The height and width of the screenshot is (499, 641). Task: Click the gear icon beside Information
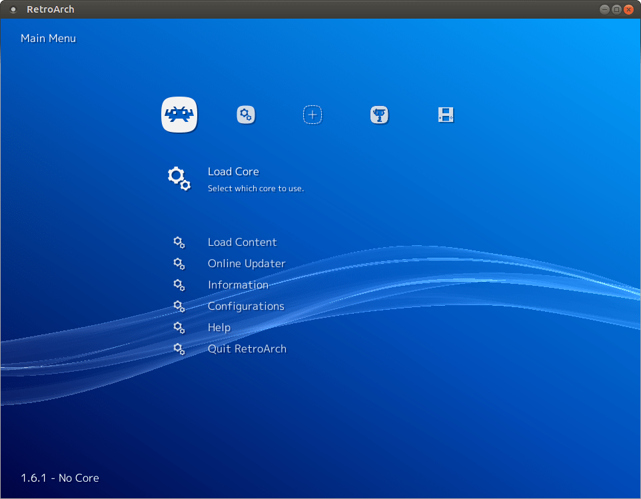179,284
